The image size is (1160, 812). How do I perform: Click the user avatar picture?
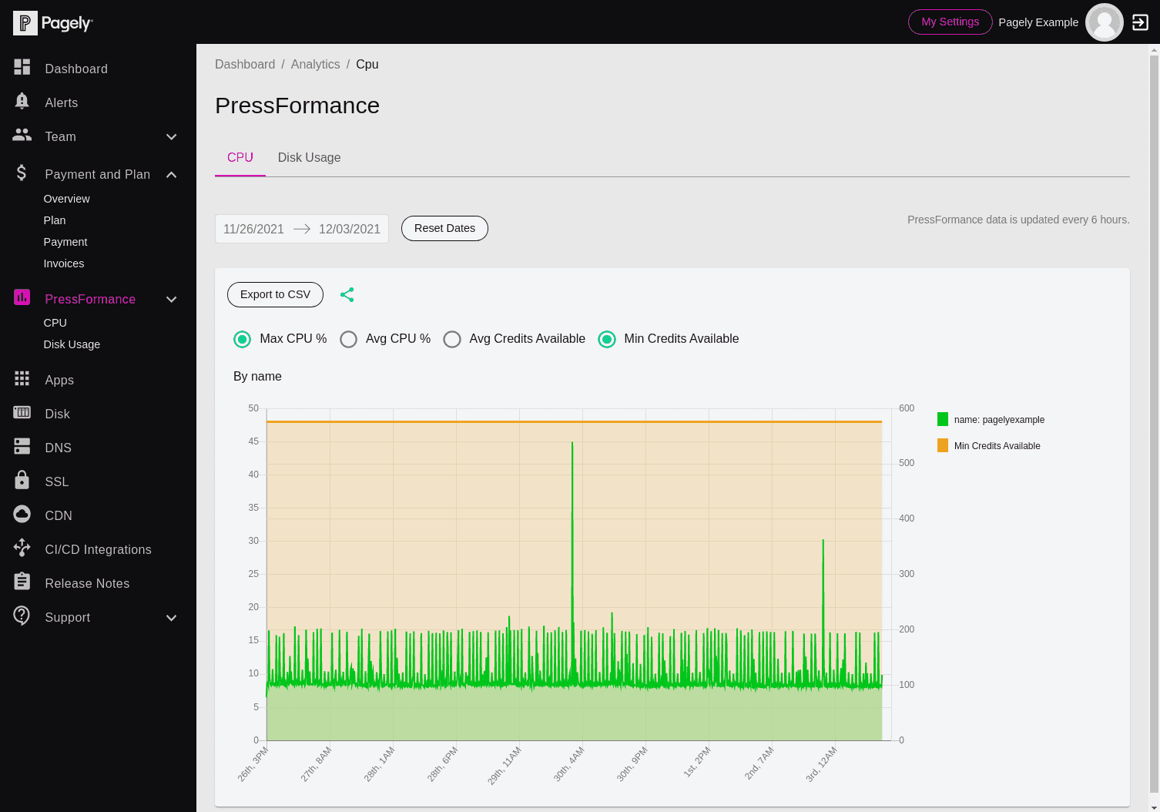click(1105, 22)
